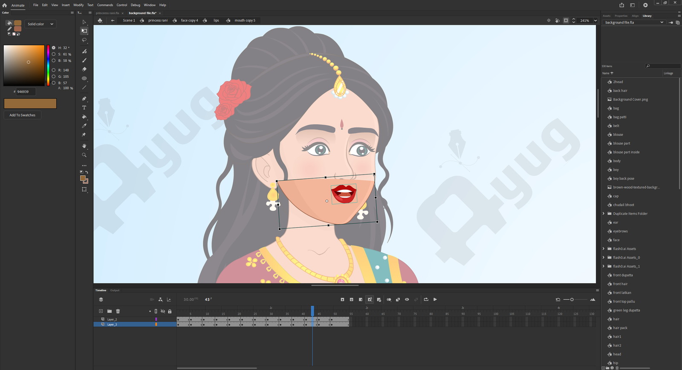
Task: Open the Modify menu
Action: coord(78,5)
